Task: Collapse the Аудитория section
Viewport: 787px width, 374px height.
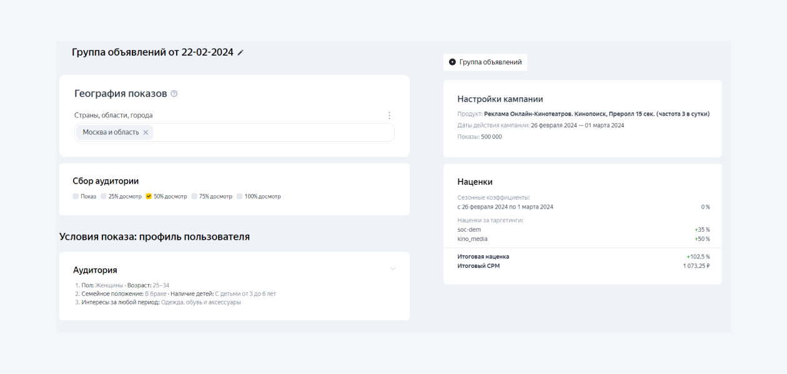Action: [x=392, y=268]
